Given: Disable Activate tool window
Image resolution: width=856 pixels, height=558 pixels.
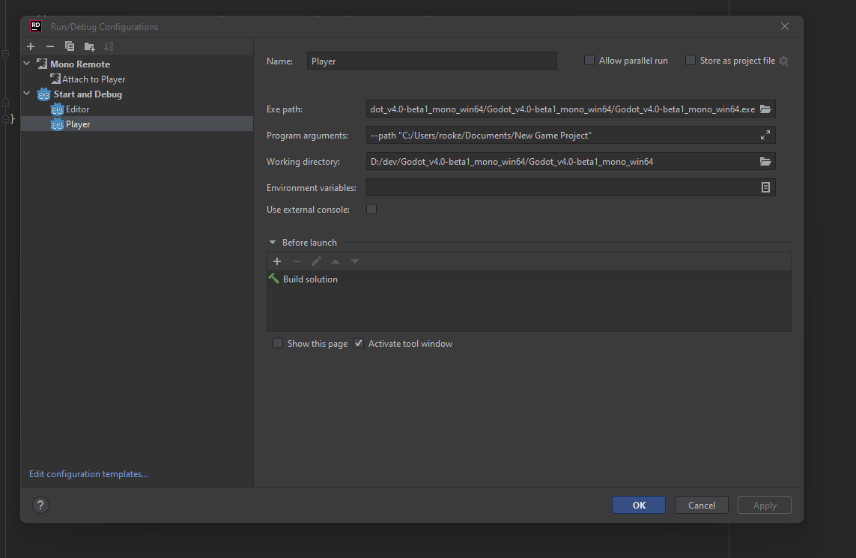Looking at the screenshot, I should click(x=358, y=342).
